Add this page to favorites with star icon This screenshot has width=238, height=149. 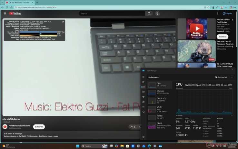(x=208, y=7)
